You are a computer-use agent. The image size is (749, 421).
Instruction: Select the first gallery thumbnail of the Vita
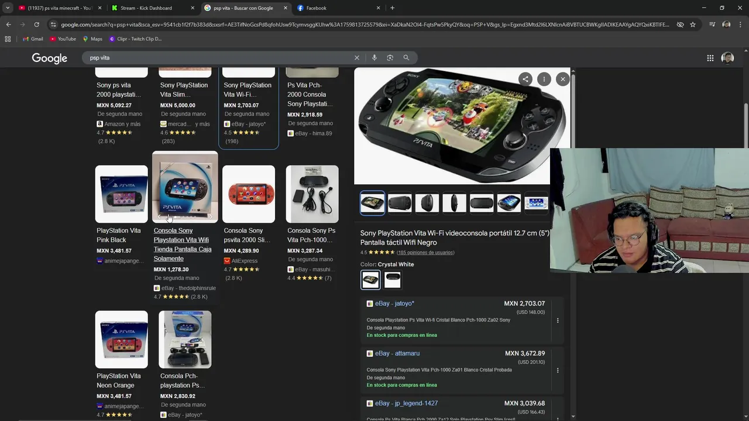click(x=372, y=203)
